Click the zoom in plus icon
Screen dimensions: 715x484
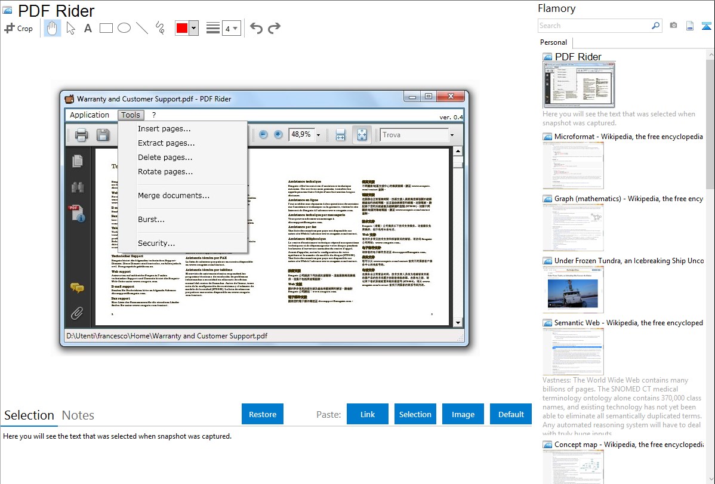click(278, 134)
